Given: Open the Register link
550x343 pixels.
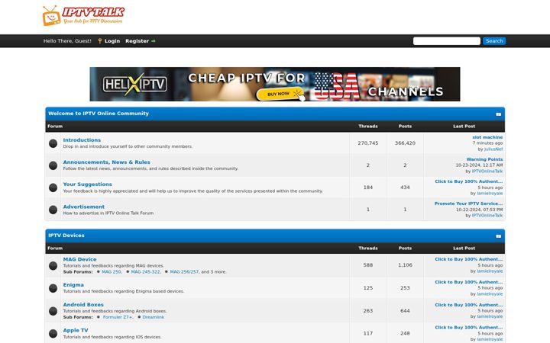Looking at the screenshot, I should pyautogui.click(x=137, y=41).
